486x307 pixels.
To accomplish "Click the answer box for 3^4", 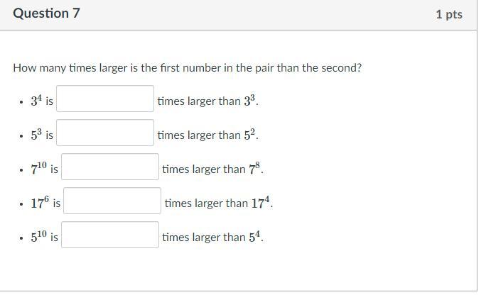I will tap(105, 99).
